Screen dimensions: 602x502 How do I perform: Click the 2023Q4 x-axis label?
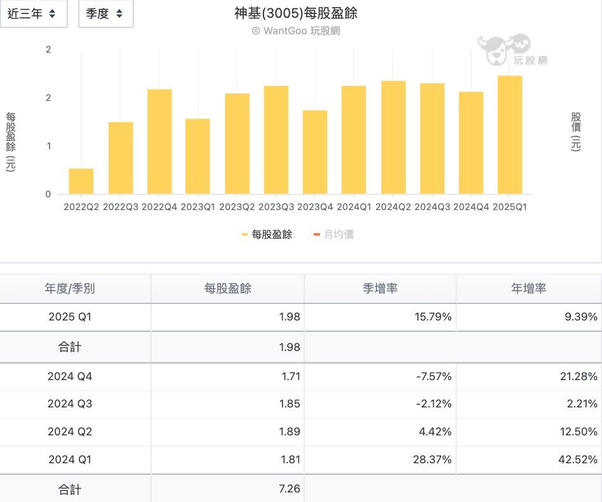[x=315, y=207]
